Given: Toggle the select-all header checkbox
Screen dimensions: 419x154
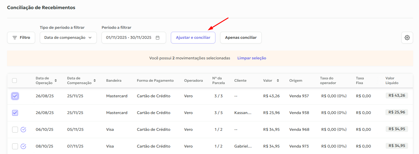Looking at the screenshot, I should tap(14, 81).
